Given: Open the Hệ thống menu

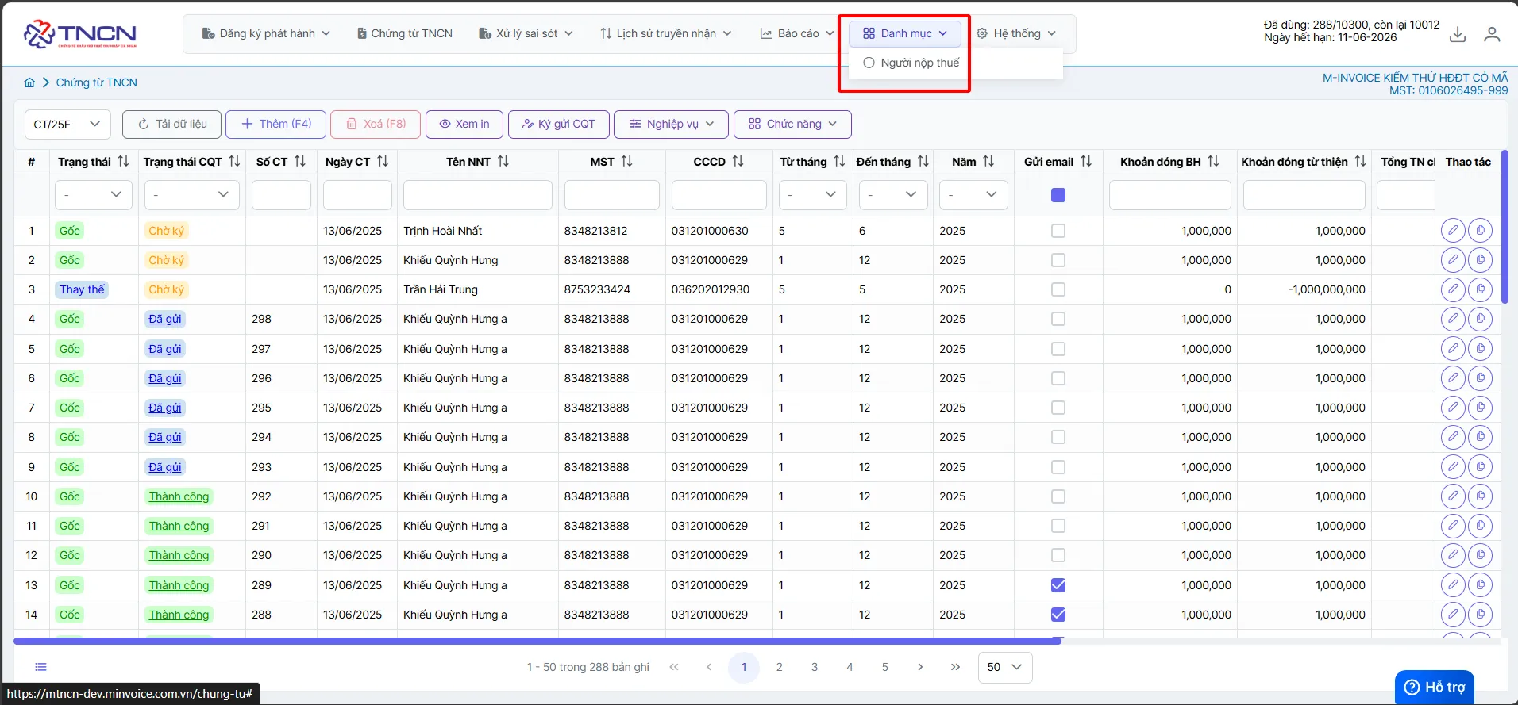Looking at the screenshot, I should tap(1016, 33).
